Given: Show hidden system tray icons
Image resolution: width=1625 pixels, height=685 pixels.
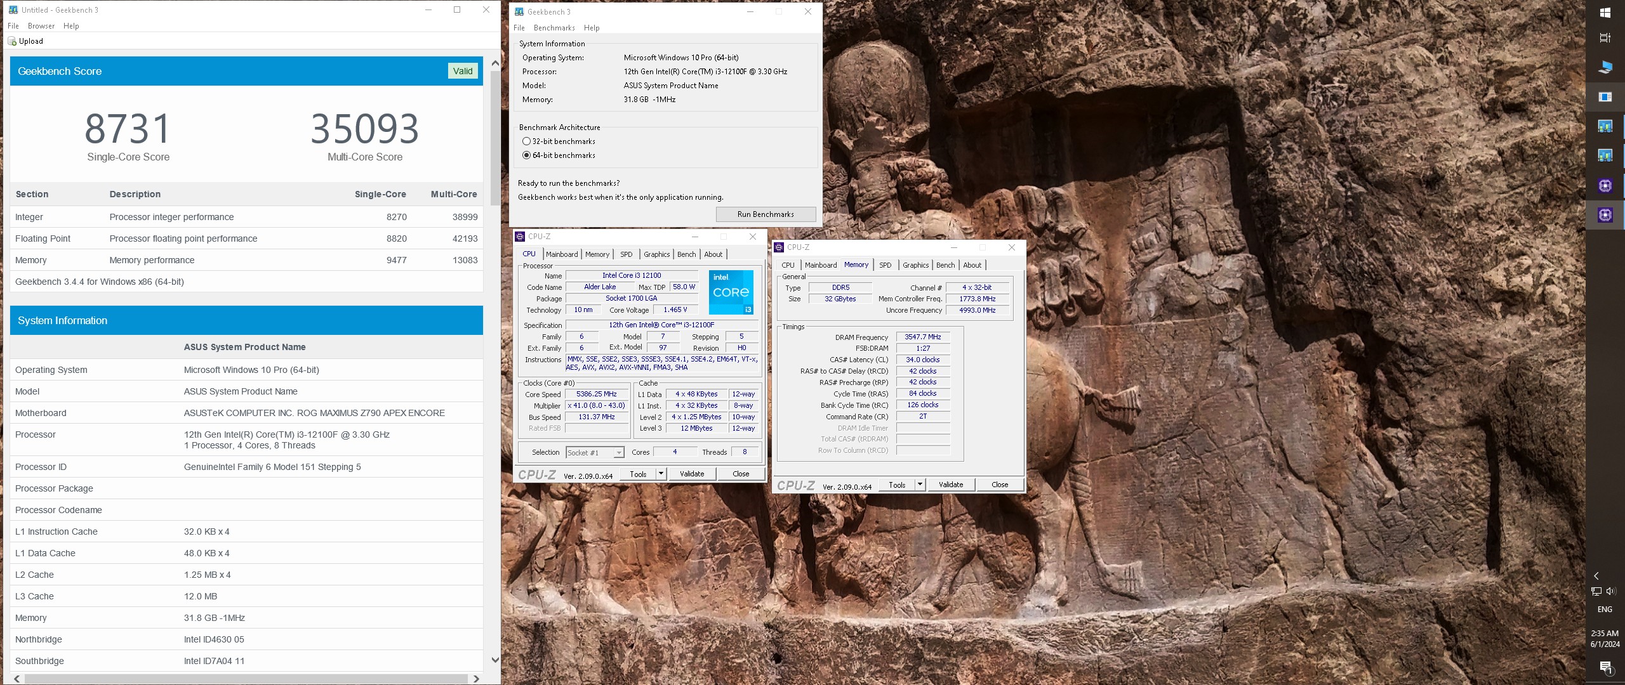Looking at the screenshot, I should coord(1596,576).
